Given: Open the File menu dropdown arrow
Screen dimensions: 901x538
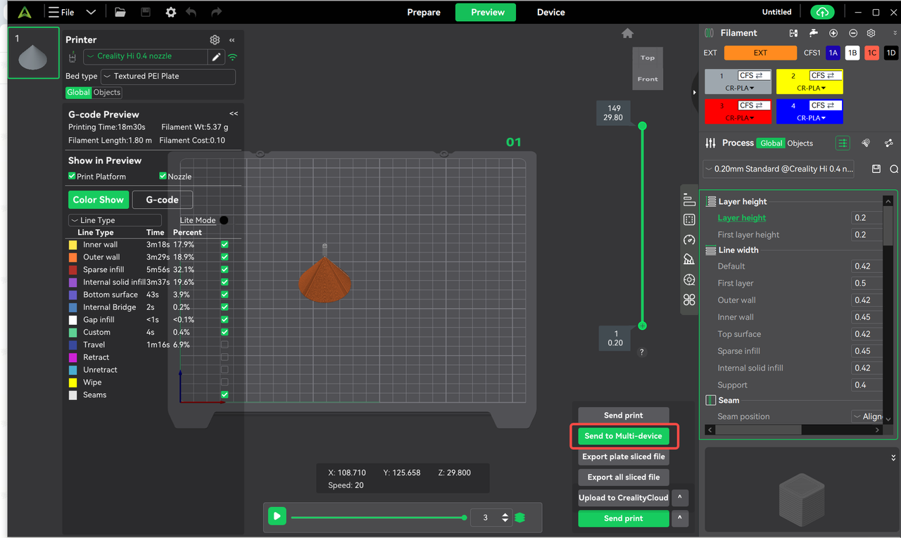Looking at the screenshot, I should click(x=91, y=12).
